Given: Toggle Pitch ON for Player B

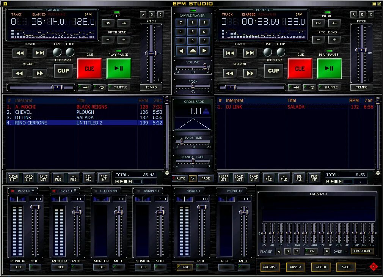Looking at the screenshot, I should [x=318, y=23].
